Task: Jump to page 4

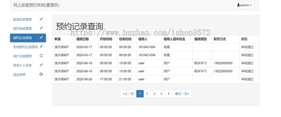Action: click(161, 94)
